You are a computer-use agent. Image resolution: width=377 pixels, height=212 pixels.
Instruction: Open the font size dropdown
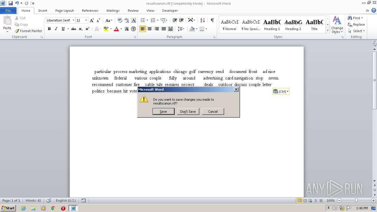(86, 20)
